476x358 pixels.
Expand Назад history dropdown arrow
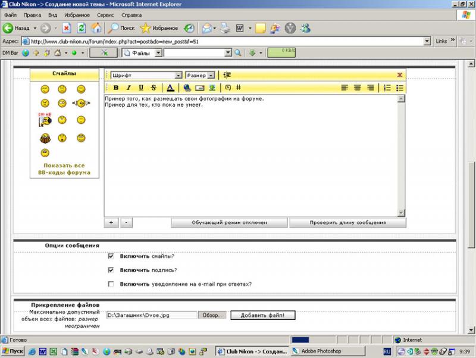tap(35, 28)
